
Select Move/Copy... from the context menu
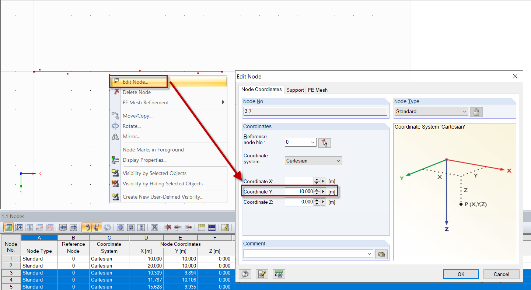pyautogui.click(x=168, y=116)
